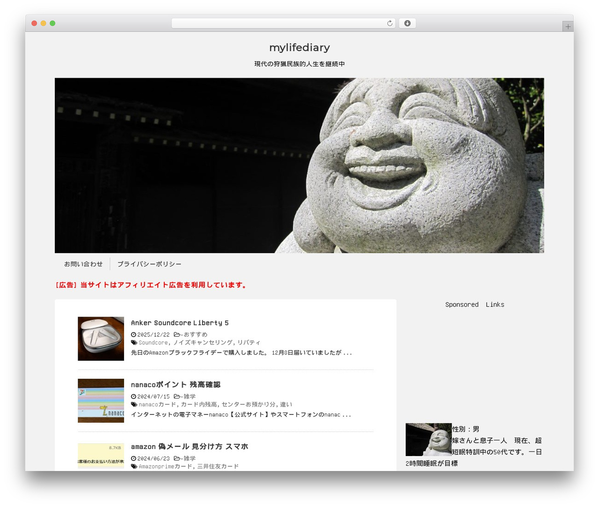
Task: Click clock icon next to 2025/12/22
Action: (x=133, y=334)
